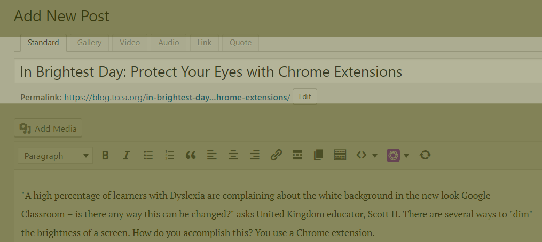Image resolution: width=542 pixels, height=242 pixels.
Task: Click the code brackets shortcode icon
Action: coord(361,155)
